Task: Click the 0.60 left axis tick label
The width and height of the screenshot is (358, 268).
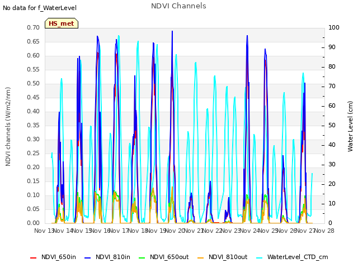Action: click(x=33, y=56)
